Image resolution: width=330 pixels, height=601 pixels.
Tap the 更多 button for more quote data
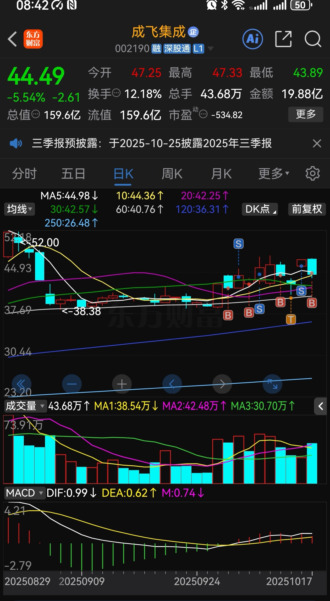click(306, 114)
